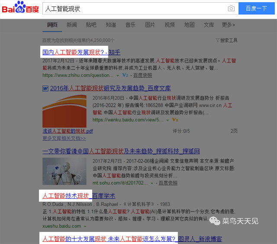Open 百度快照 link under Sohu result

tap(168, 183)
